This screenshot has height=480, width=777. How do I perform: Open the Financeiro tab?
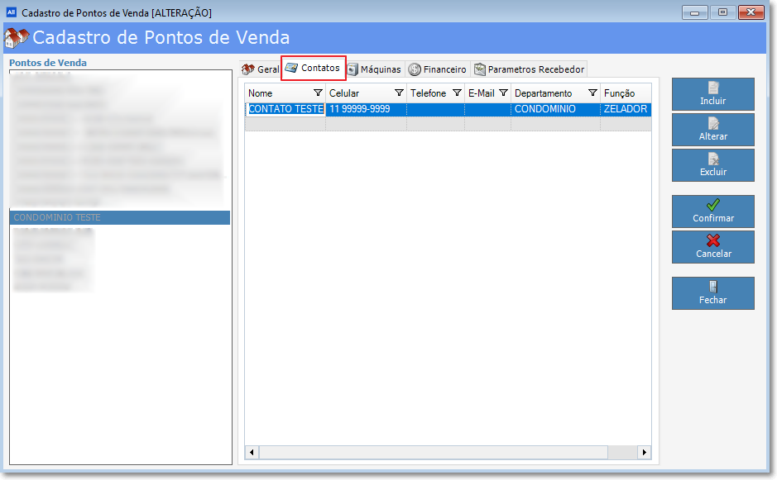tap(438, 69)
